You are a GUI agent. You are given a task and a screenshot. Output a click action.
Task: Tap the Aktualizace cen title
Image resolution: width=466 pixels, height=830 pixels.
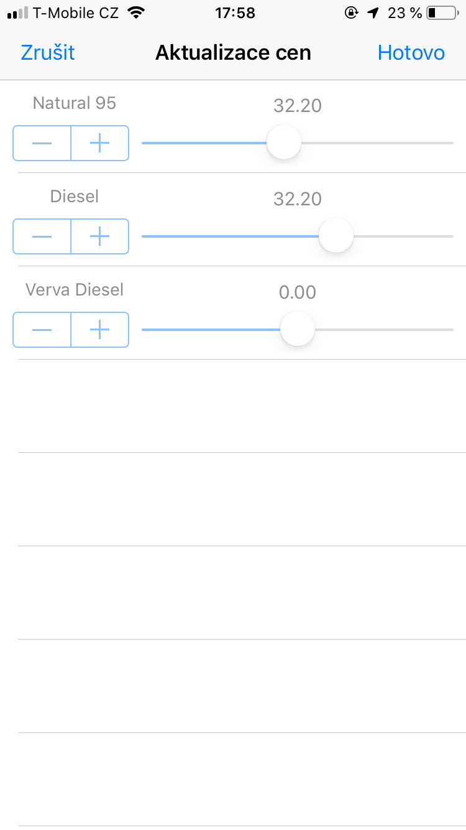point(233,53)
